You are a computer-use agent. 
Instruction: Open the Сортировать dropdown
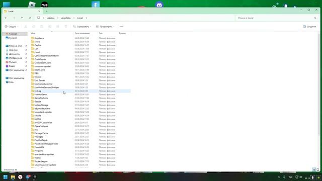pos(82,27)
